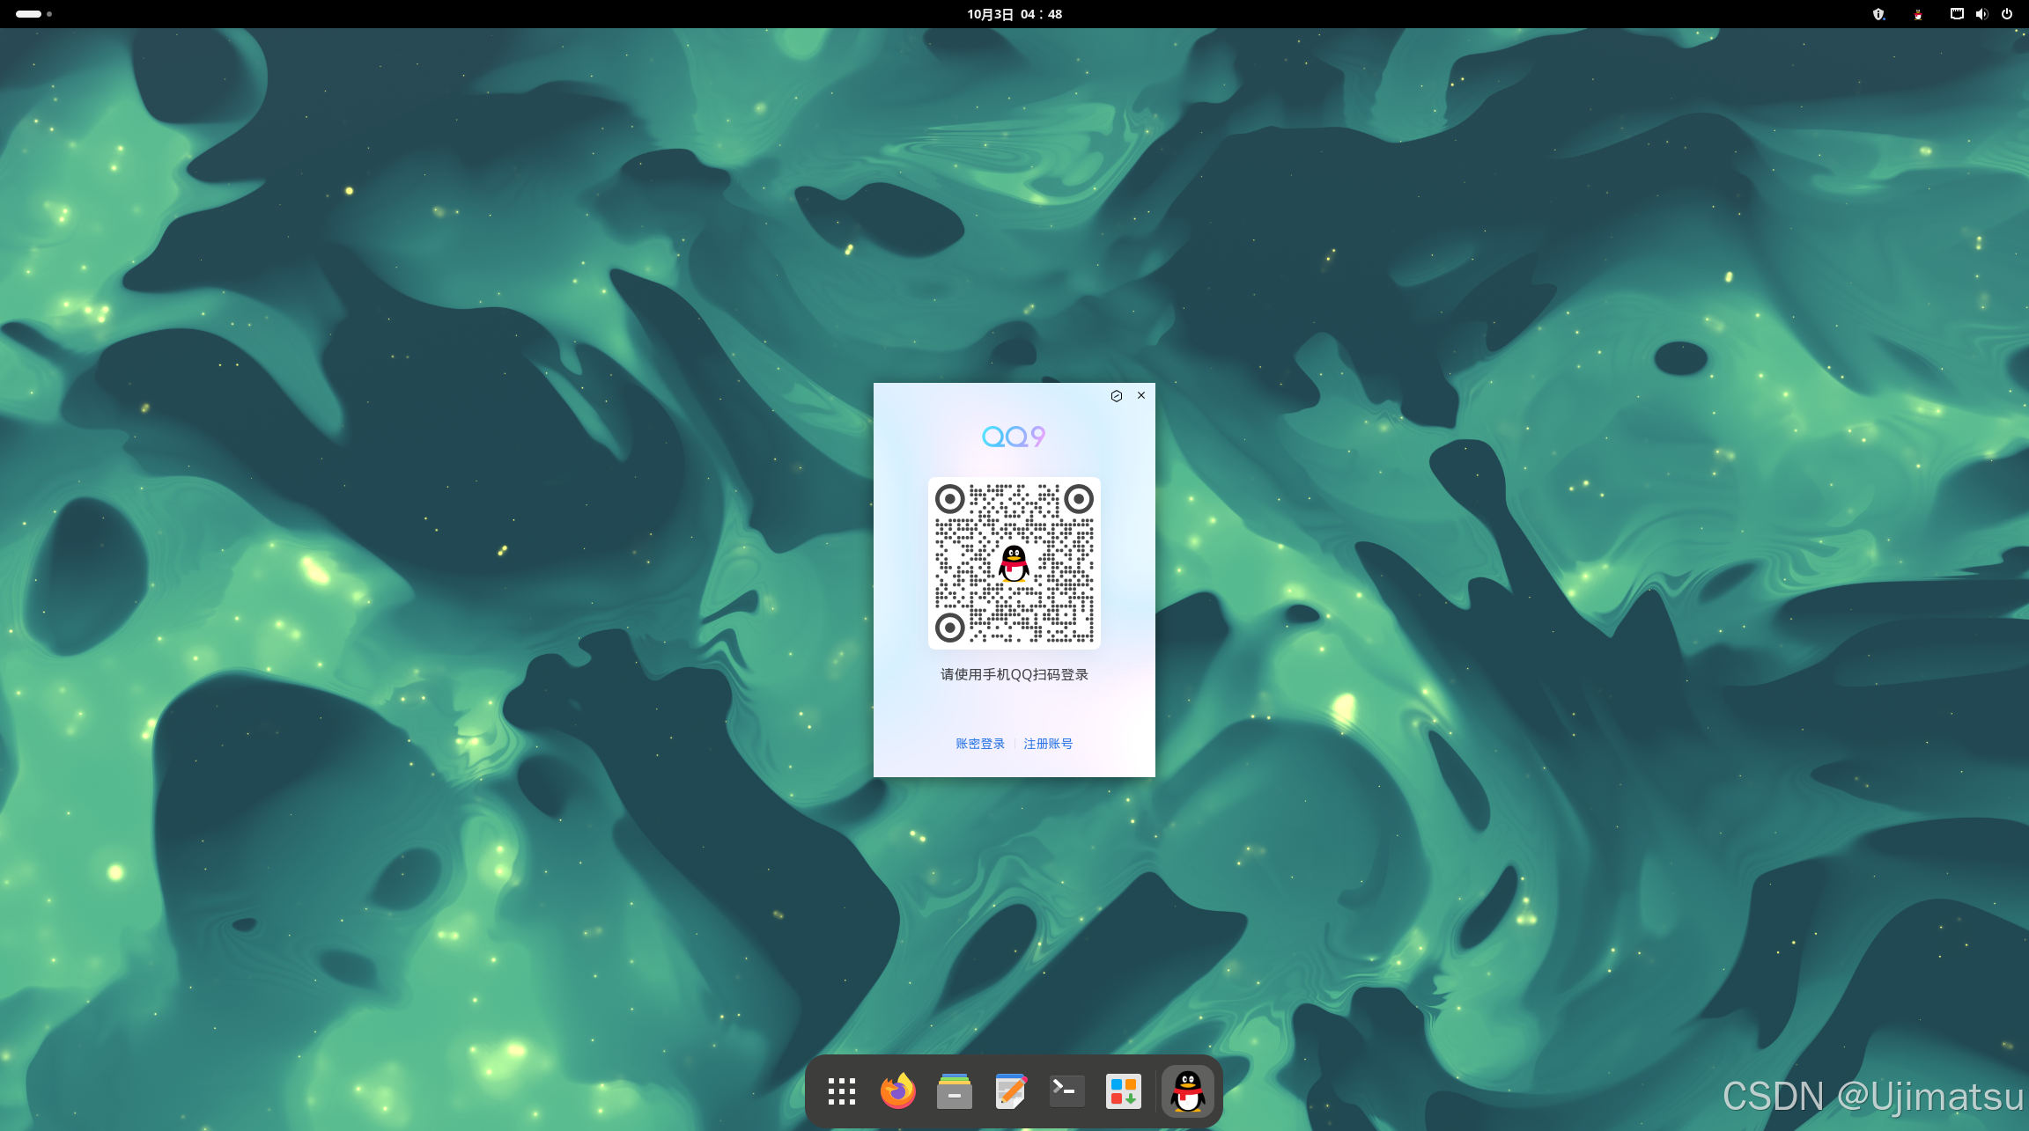
Task: Open the power menu in top bar
Action: coord(2007,14)
